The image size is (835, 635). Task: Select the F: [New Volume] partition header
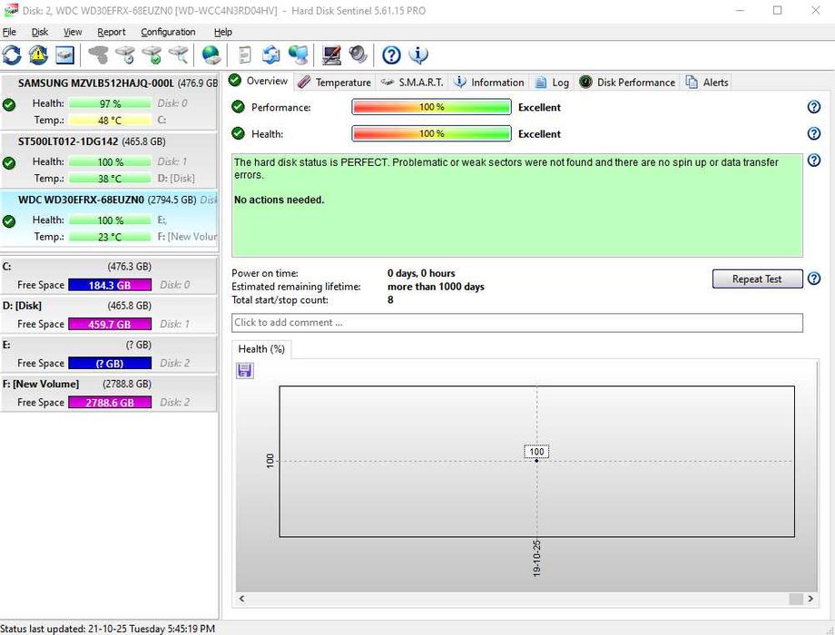click(x=109, y=385)
